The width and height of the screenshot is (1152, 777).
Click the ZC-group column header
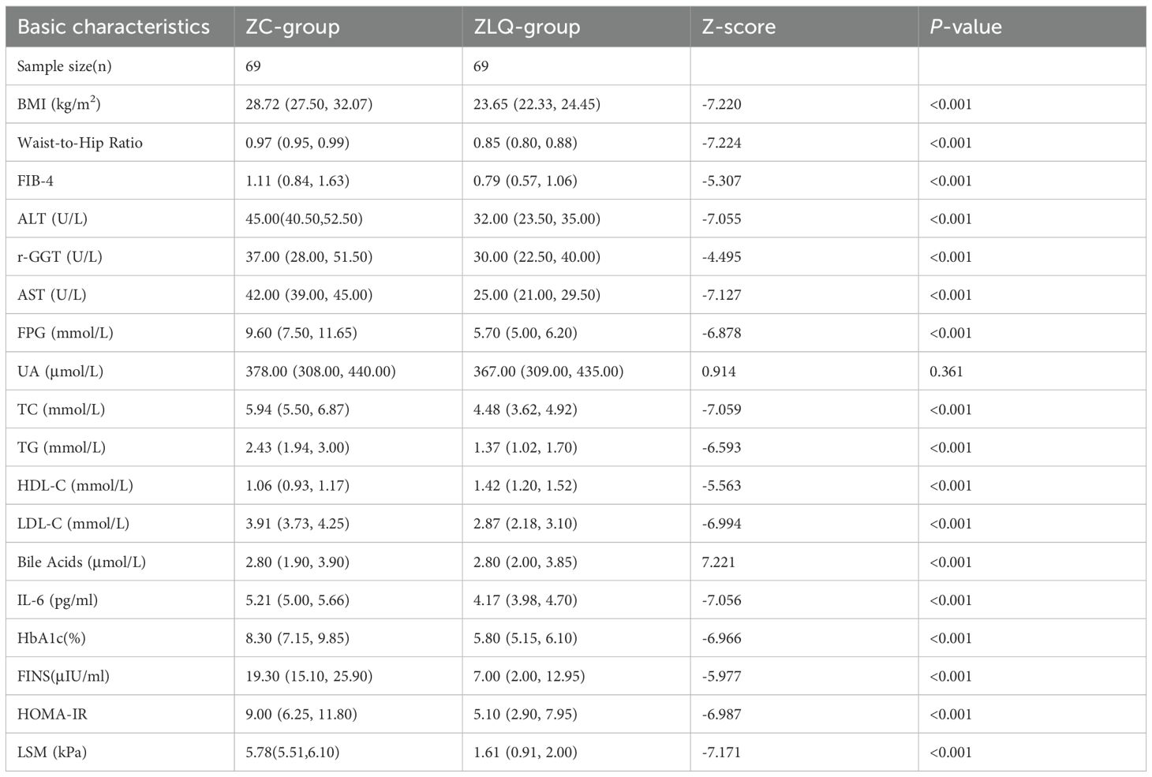(293, 27)
